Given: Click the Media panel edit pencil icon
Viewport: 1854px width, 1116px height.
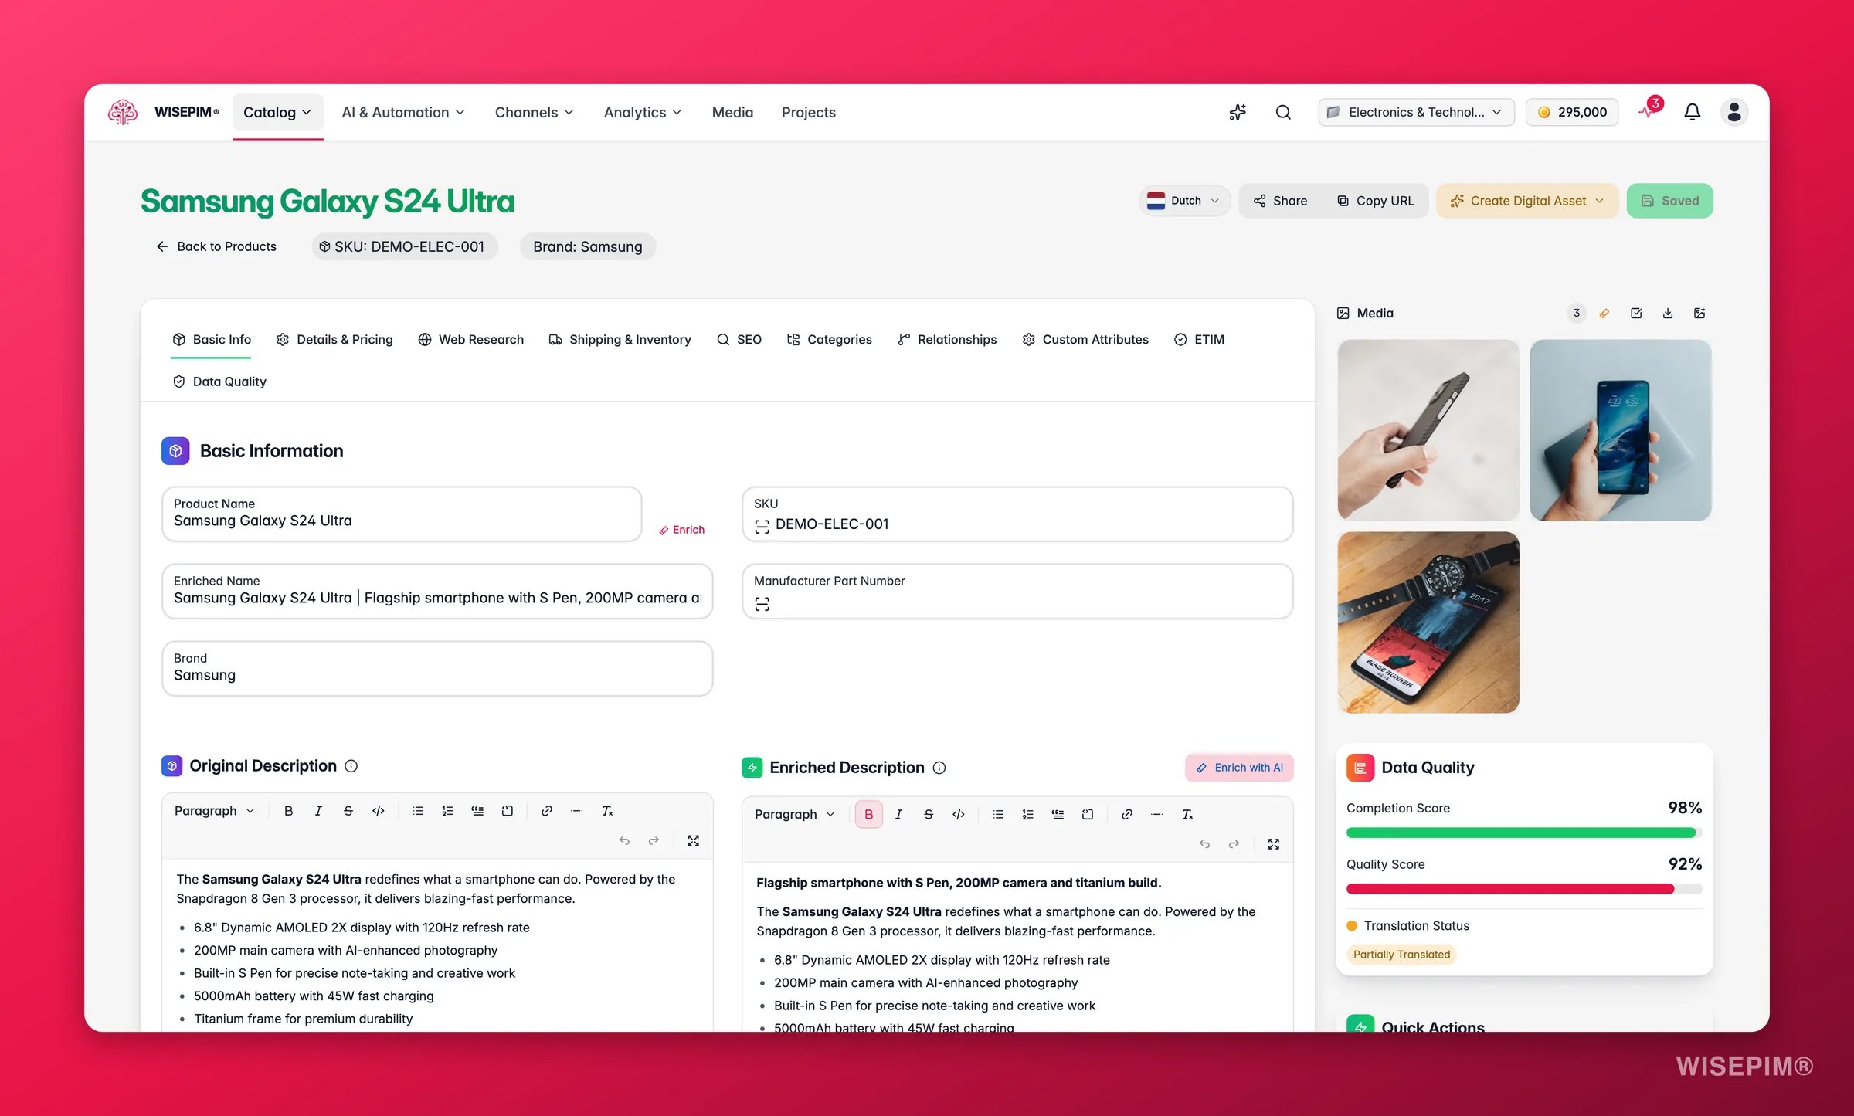Looking at the screenshot, I should coord(1604,313).
